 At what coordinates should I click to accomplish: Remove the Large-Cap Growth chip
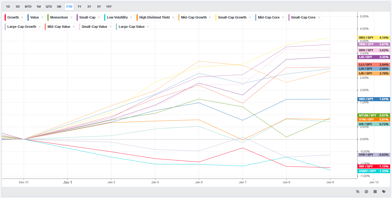[40, 27]
